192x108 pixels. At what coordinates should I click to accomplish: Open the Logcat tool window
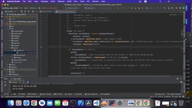(68, 94)
